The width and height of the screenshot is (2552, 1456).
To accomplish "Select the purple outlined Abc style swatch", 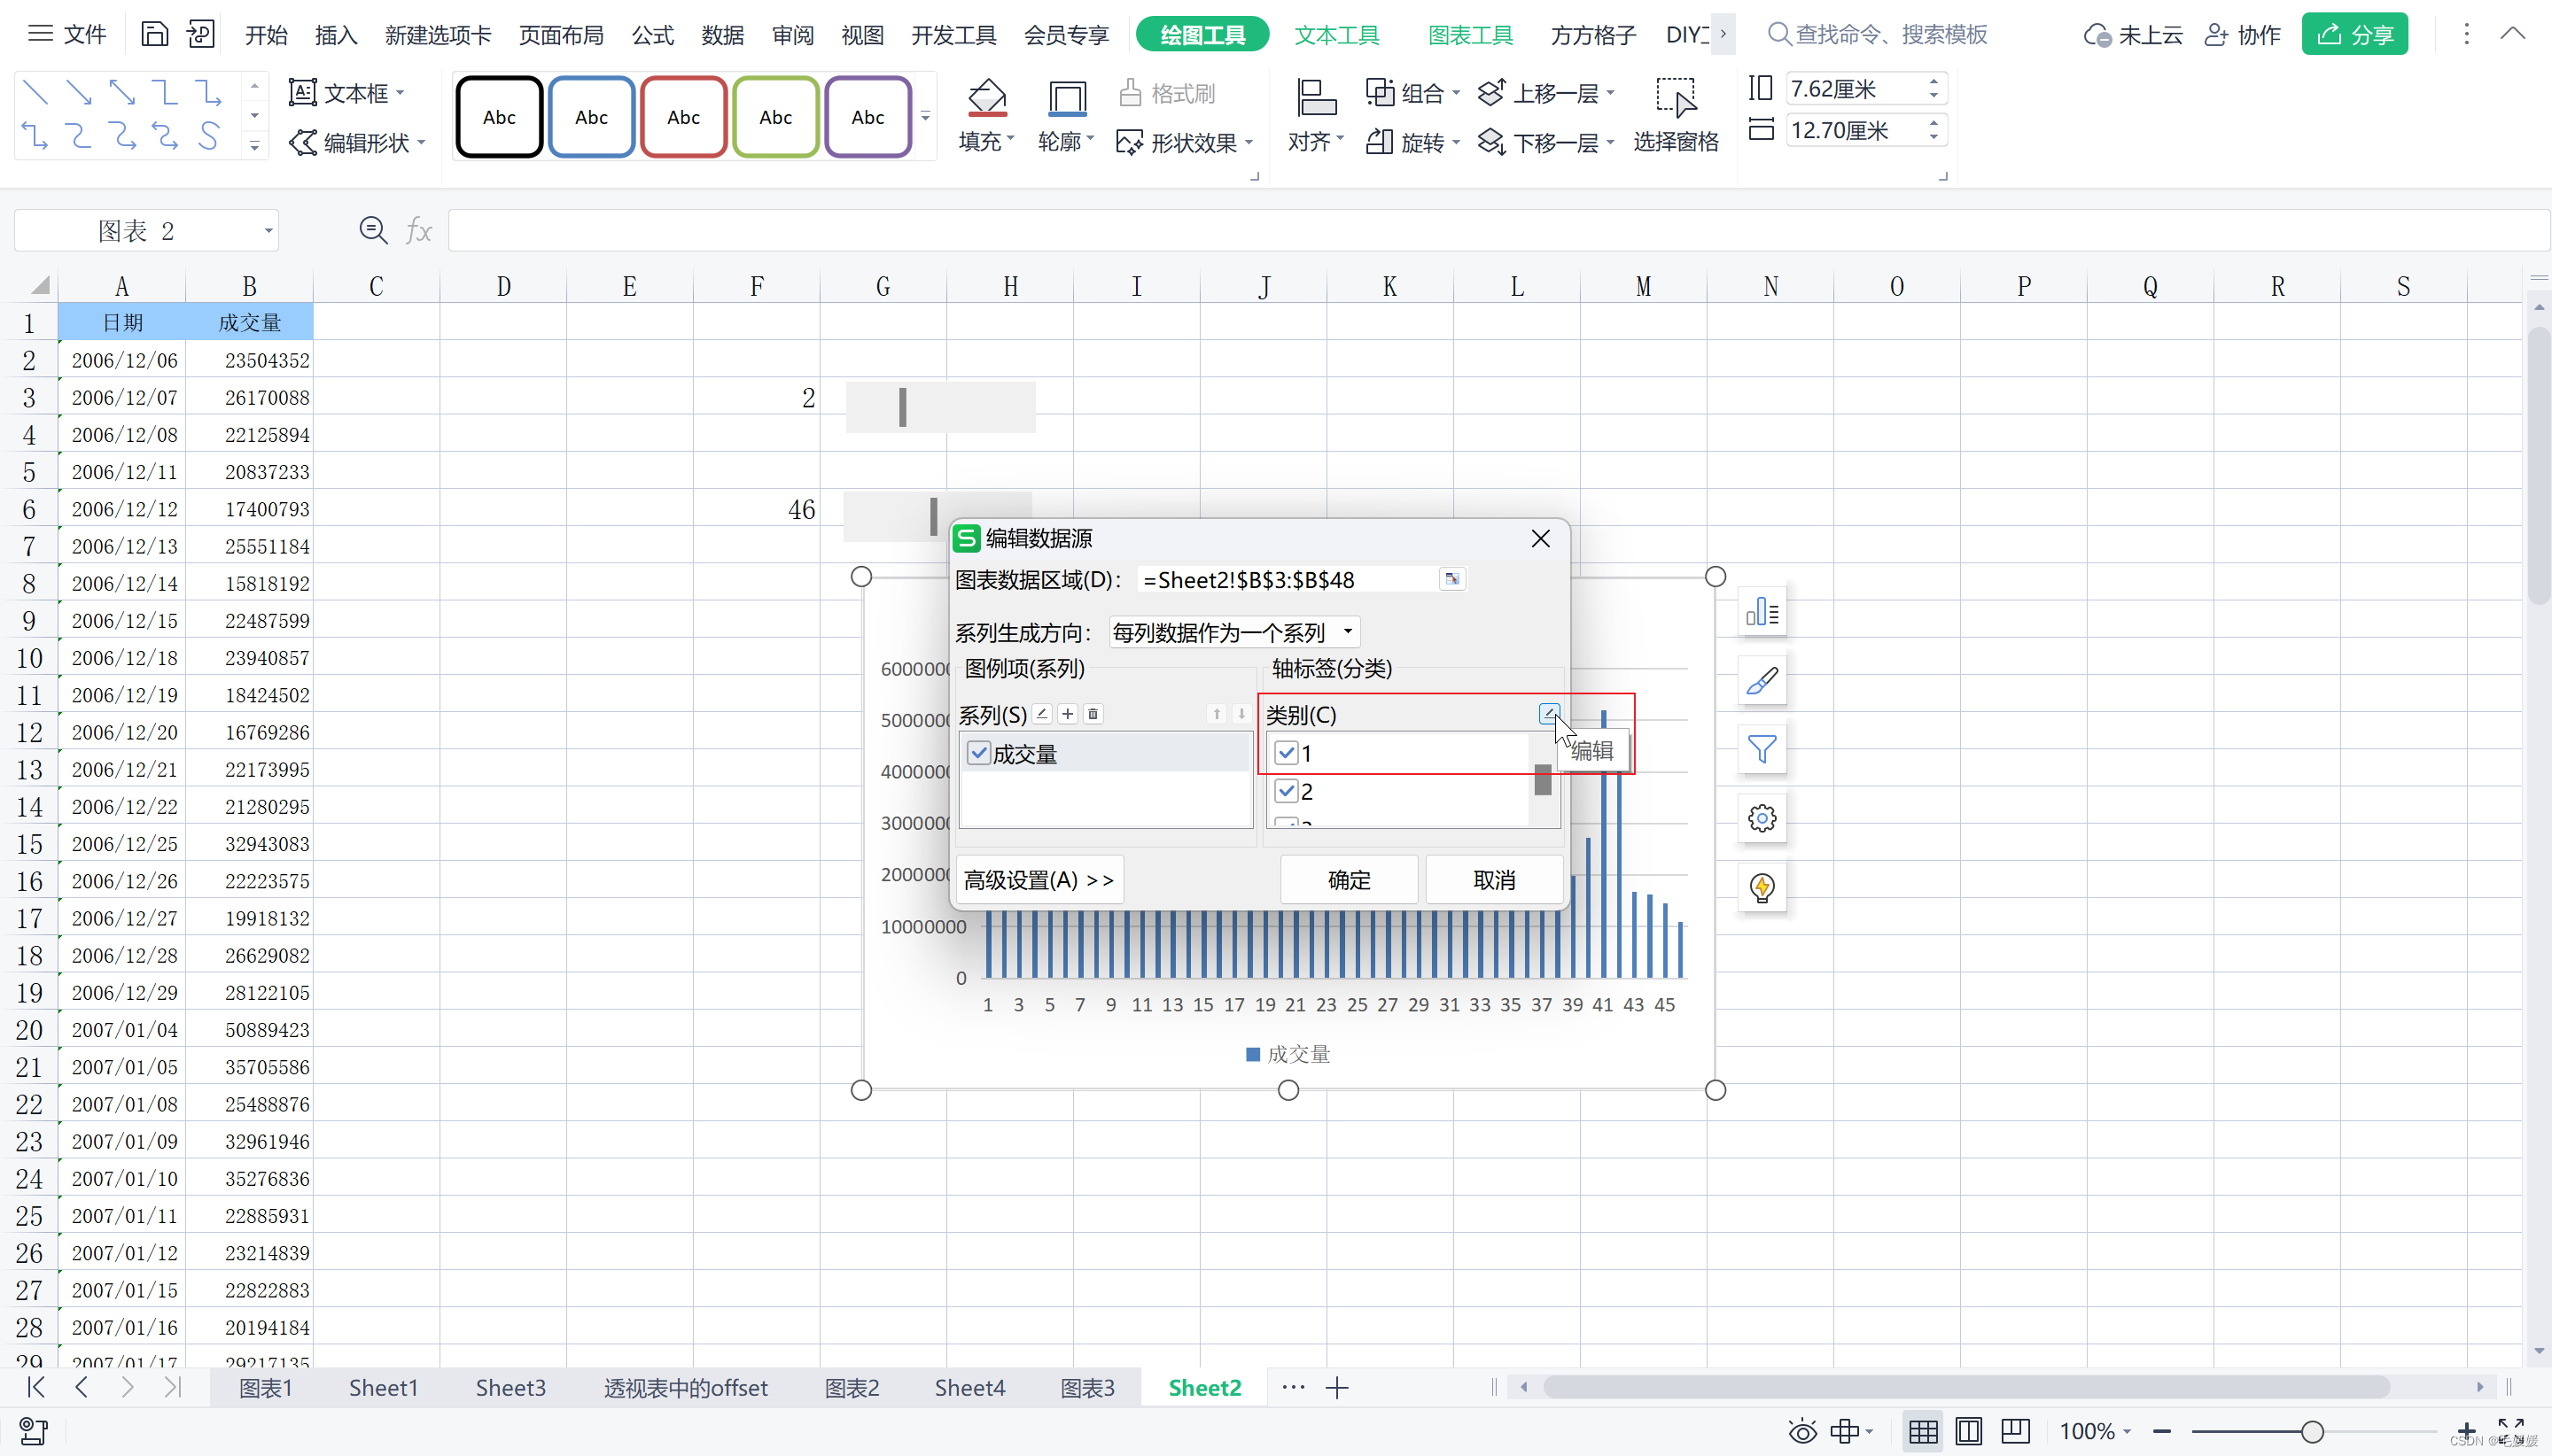I will click(x=868, y=117).
